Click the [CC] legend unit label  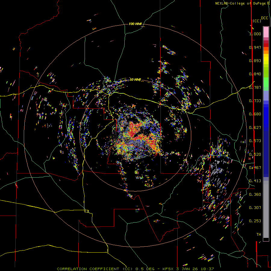[x=257, y=21]
